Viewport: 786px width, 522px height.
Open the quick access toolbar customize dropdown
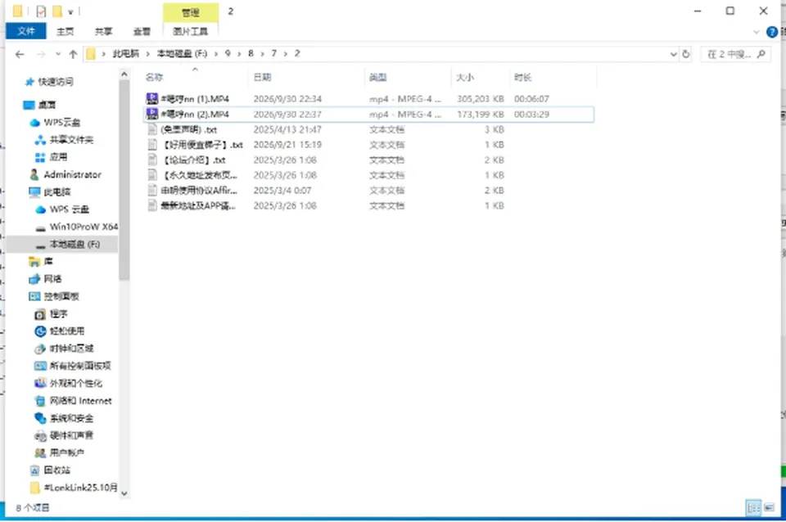(70, 11)
